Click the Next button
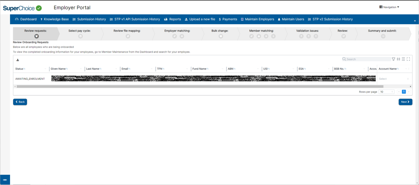The height and width of the screenshot is (185, 419). (x=405, y=102)
